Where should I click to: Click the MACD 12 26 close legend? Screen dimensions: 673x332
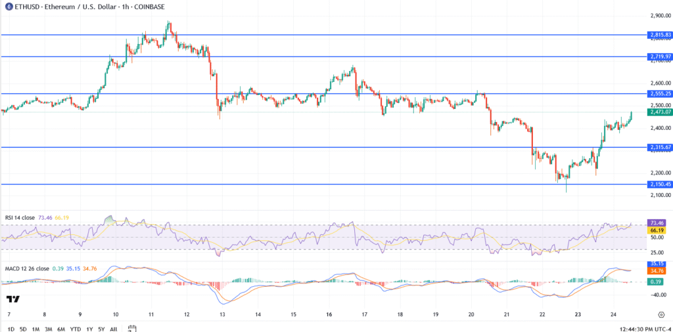[x=25, y=268]
